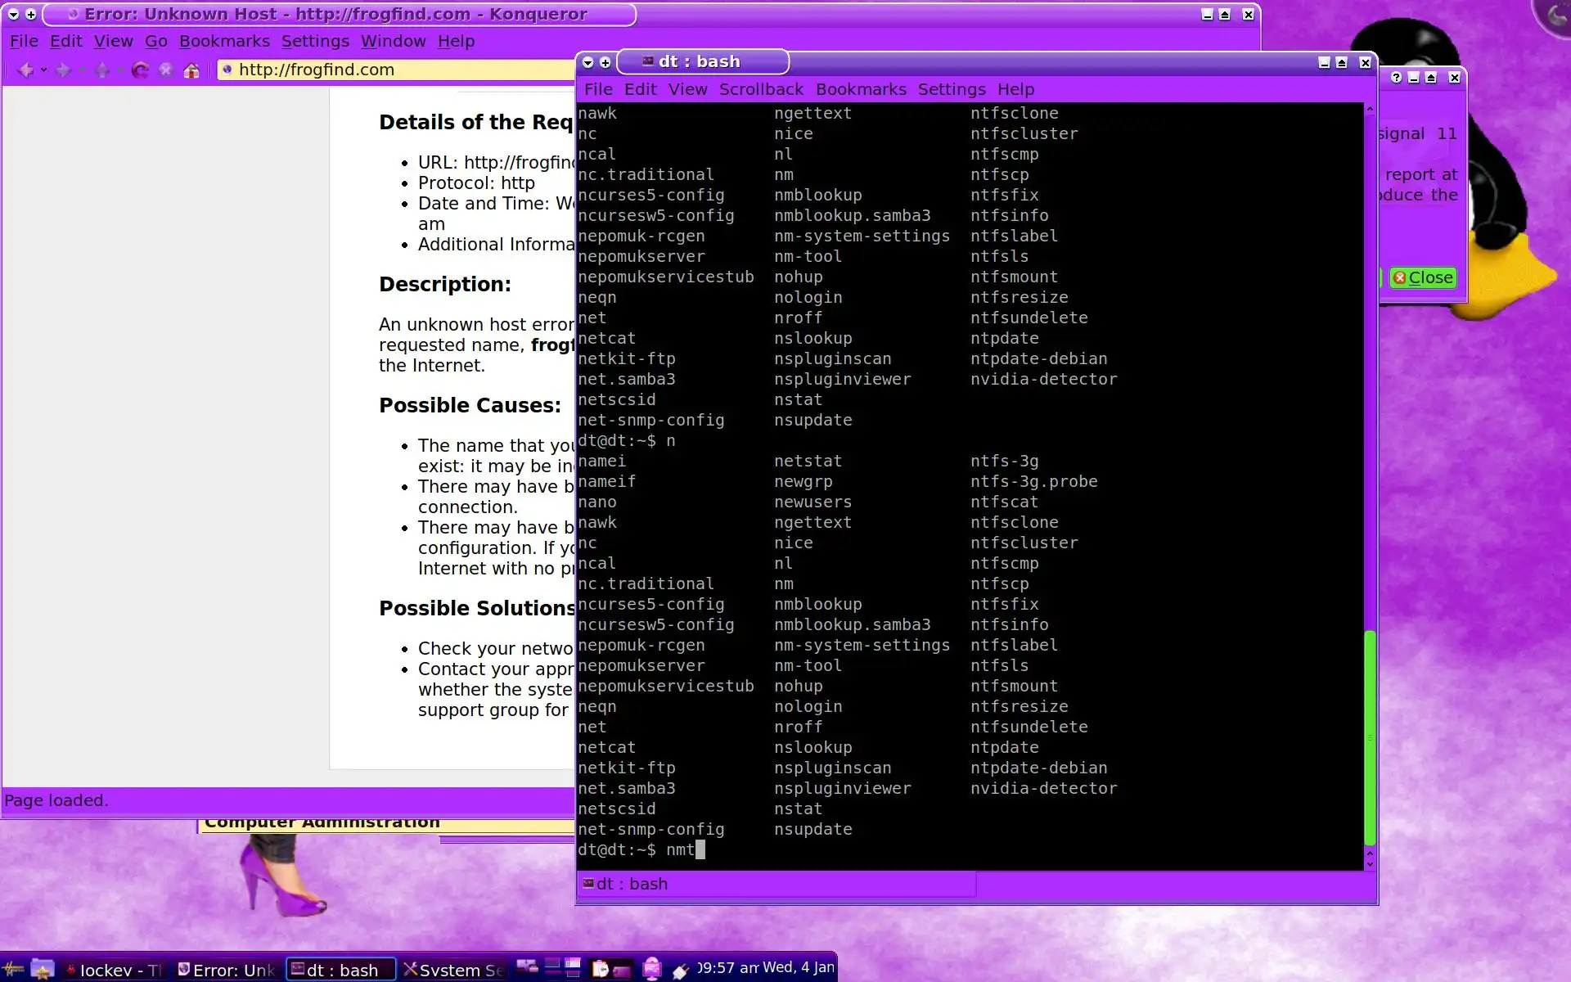Toggle on-all-desktops pin for bash window
The image size is (1571, 982).
[605, 62]
